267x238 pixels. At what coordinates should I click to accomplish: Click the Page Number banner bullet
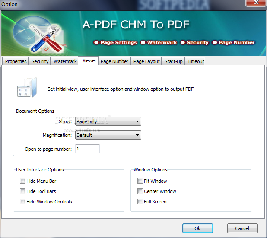click(x=215, y=42)
